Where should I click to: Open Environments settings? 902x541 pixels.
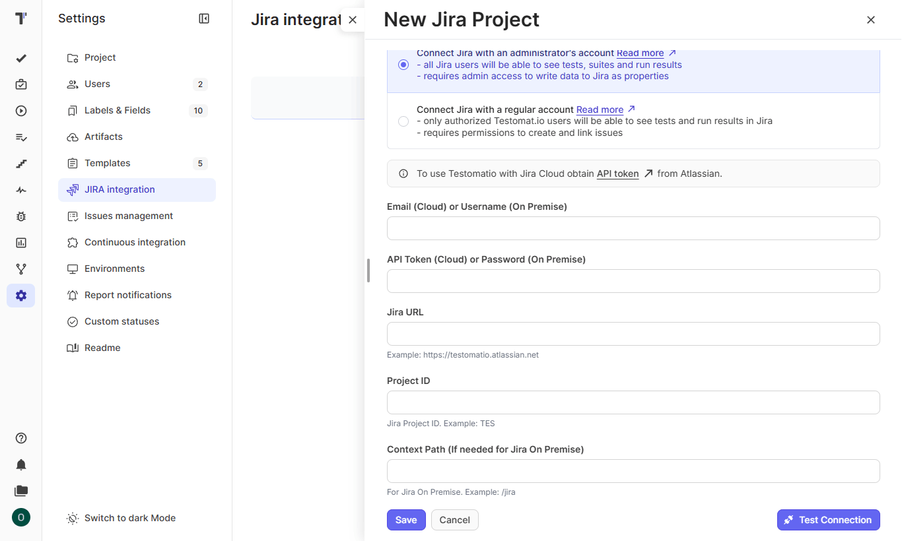[137, 269]
